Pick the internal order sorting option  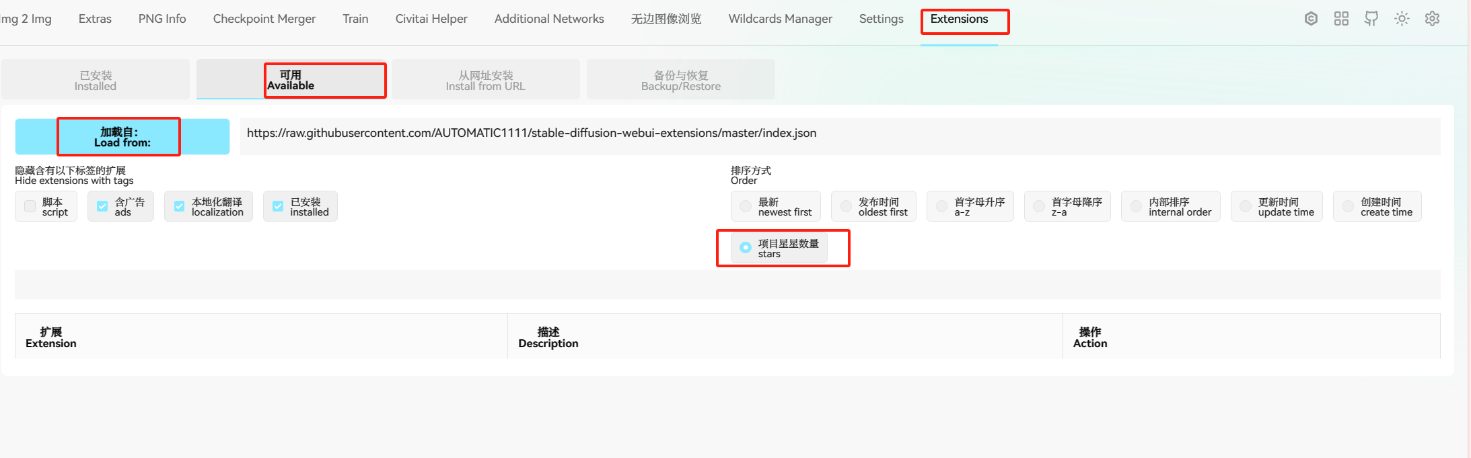(1136, 207)
